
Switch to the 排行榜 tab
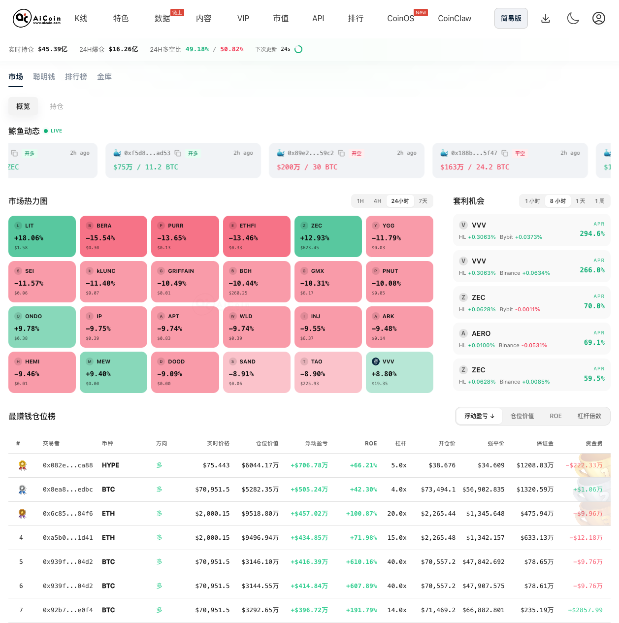pyautogui.click(x=76, y=77)
